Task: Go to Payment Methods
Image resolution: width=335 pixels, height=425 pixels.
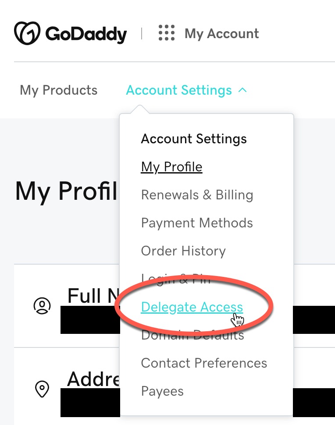Action: tap(197, 223)
